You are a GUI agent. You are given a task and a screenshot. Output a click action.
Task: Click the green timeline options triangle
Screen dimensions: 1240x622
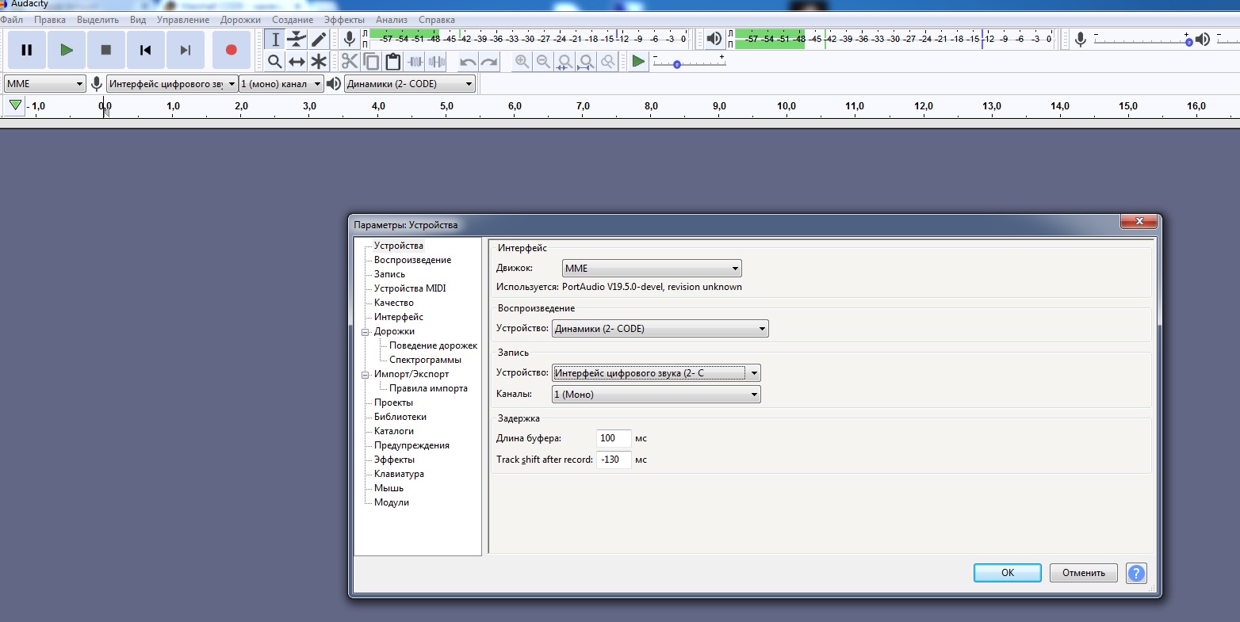15,105
